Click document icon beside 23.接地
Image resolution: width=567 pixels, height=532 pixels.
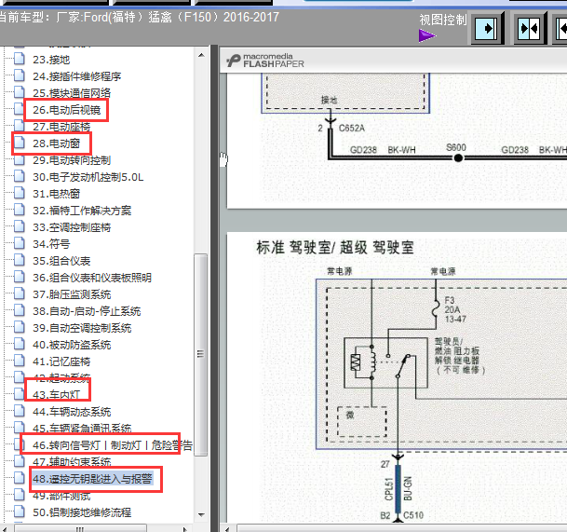[20, 59]
